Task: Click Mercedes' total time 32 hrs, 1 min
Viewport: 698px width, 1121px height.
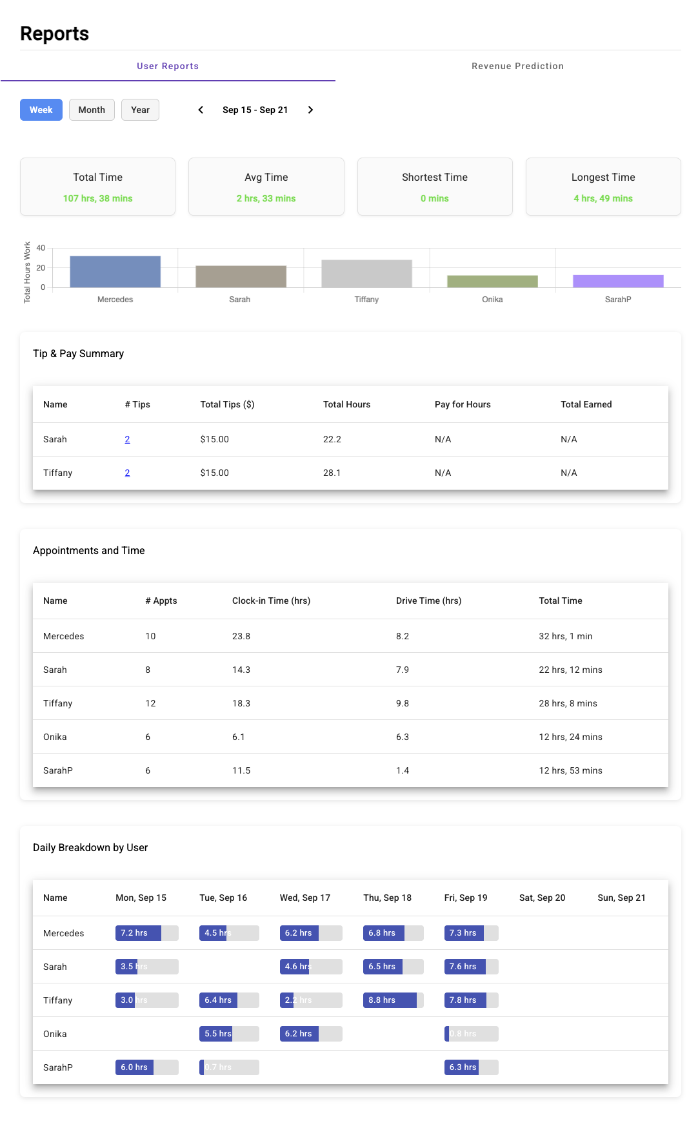Action: [x=566, y=636]
